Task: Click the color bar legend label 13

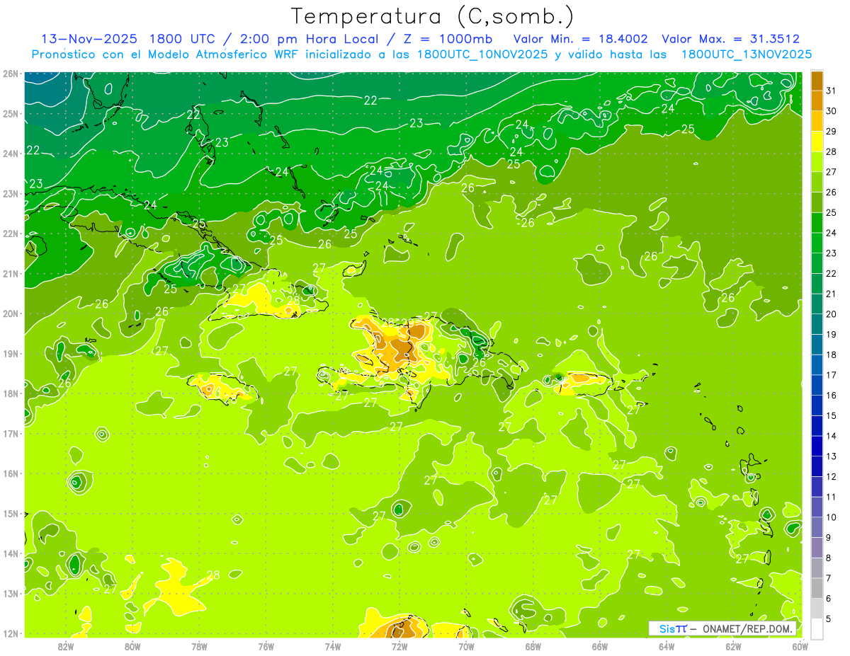Action: point(832,456)
